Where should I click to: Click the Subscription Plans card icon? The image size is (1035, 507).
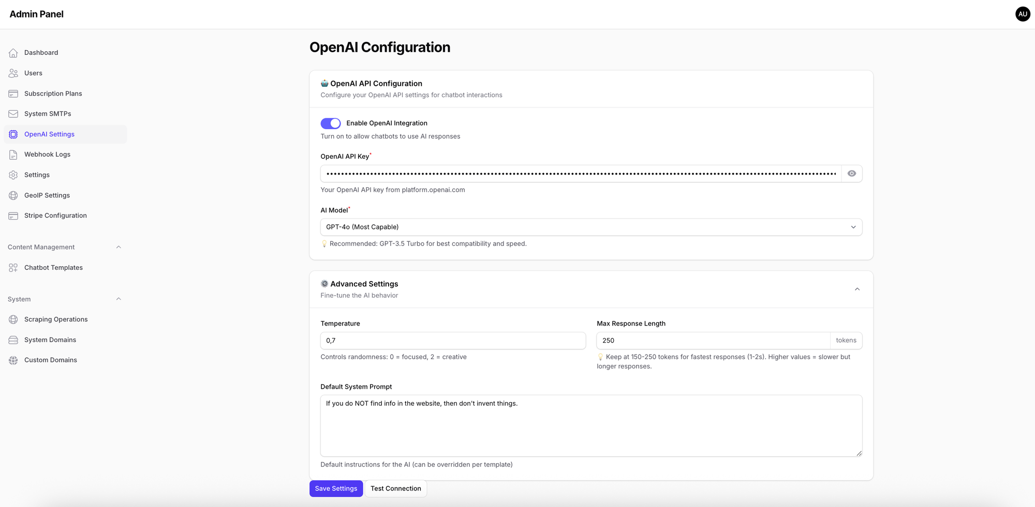click(x=13, y=94)
